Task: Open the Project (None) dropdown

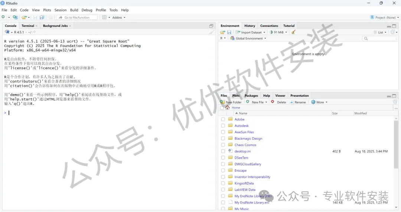Action: coord(384,17)
